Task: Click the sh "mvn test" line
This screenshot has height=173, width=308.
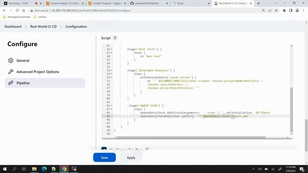Action: point(151,56)
